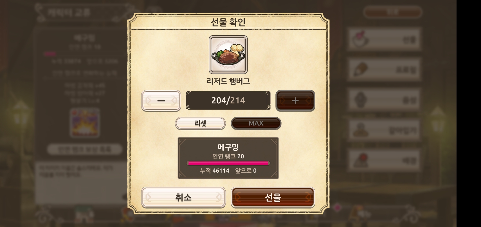Click the 선물 확인 dialog title
Viewport: 481px width, 227px height.
coord(228,22)
